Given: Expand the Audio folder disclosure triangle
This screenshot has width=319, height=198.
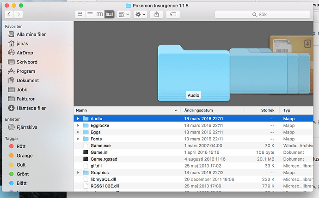Looking at the screenshot, I should pos(78,118).
